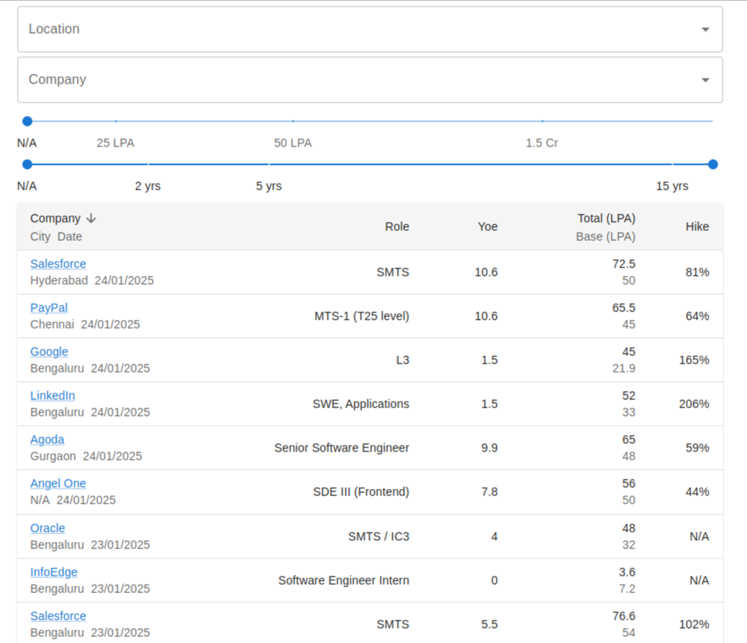The width and height of the screenshot is (747, 643).
Task: Open the LinkedIn company link
Action: tap(52, 396)
